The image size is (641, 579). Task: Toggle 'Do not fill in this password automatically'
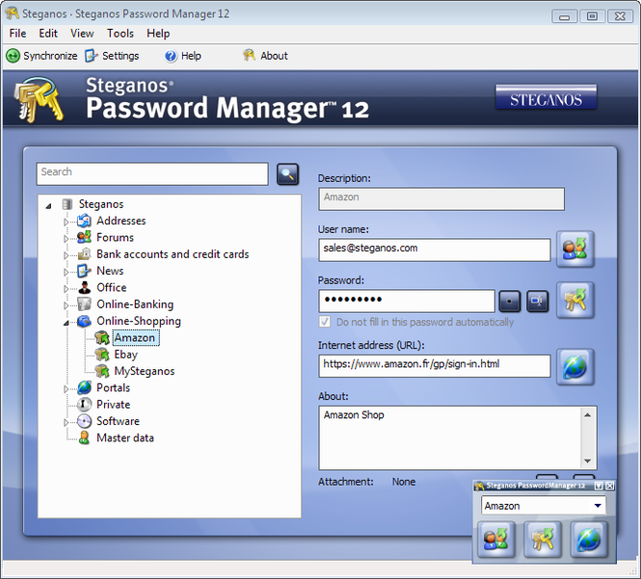(325, 322)
